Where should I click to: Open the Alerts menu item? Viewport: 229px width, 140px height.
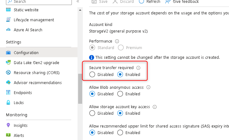[x=19, y=136]
